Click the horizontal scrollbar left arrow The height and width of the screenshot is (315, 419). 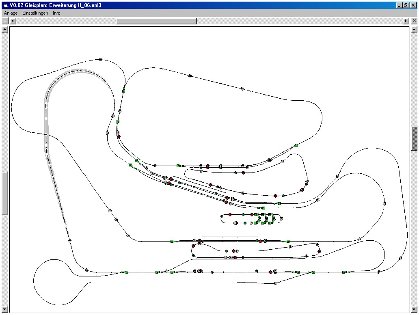(13, 21)
